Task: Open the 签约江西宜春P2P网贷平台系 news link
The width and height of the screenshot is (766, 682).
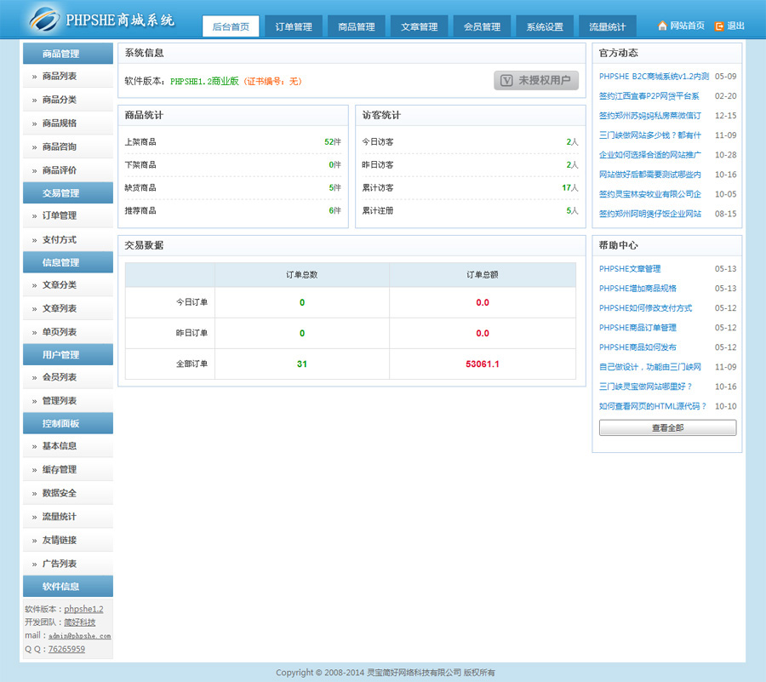Action: click(649, 96)
